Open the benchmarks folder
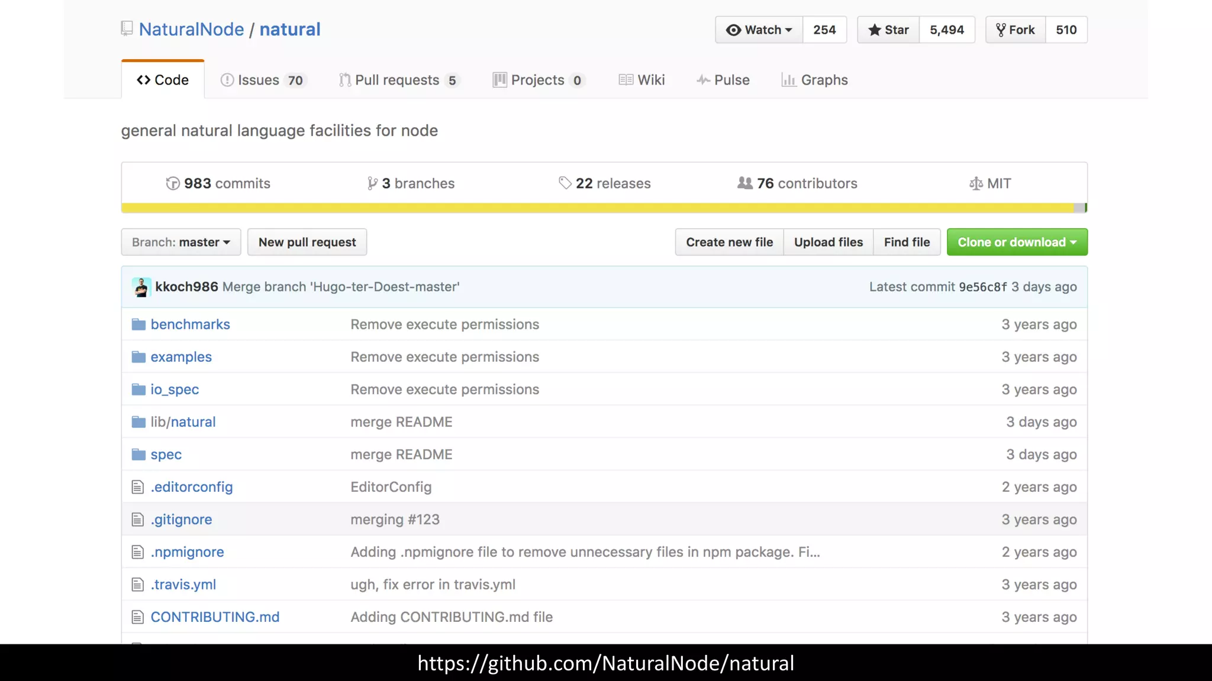Viewport: 1212px width, 681px height. point(190,324)
